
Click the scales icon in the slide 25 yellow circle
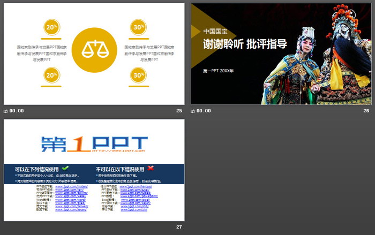click(x=95, y=49)
